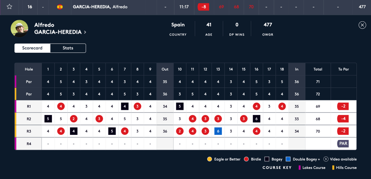Viewport: 371px width, 179px height.
Task: Open GARCIA-HEREDIA player profile chevron
Action: [85, 32]
